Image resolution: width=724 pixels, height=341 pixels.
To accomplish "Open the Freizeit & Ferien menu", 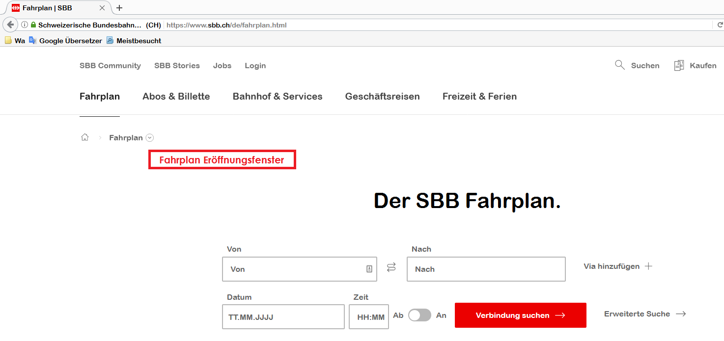I will tap(479, 96).
